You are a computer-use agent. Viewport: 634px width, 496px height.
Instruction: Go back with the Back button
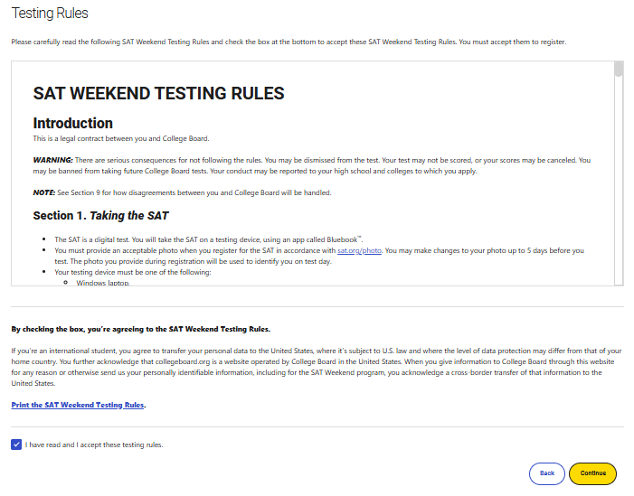coord(546,473)
